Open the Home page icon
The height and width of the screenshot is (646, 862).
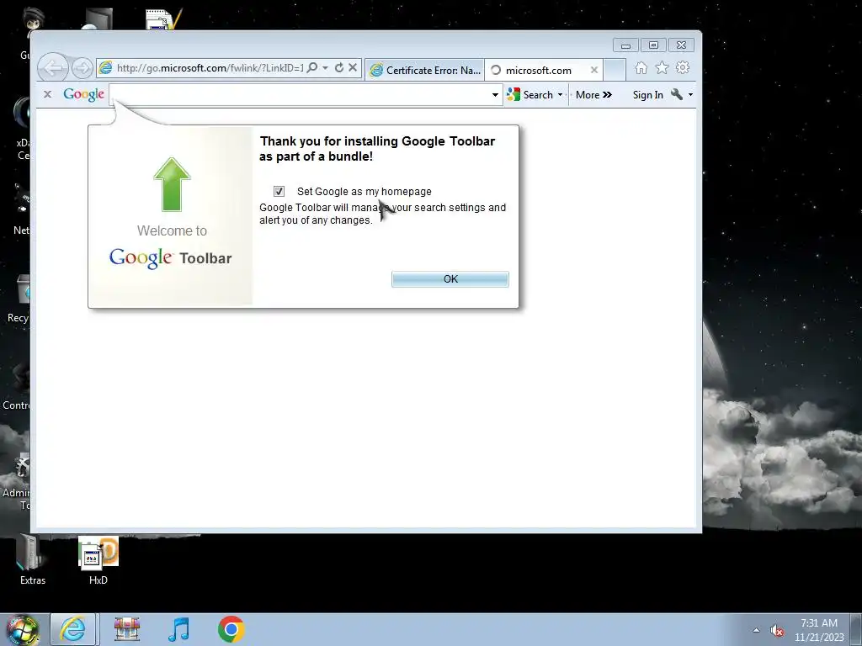click(x=641, y=68)
